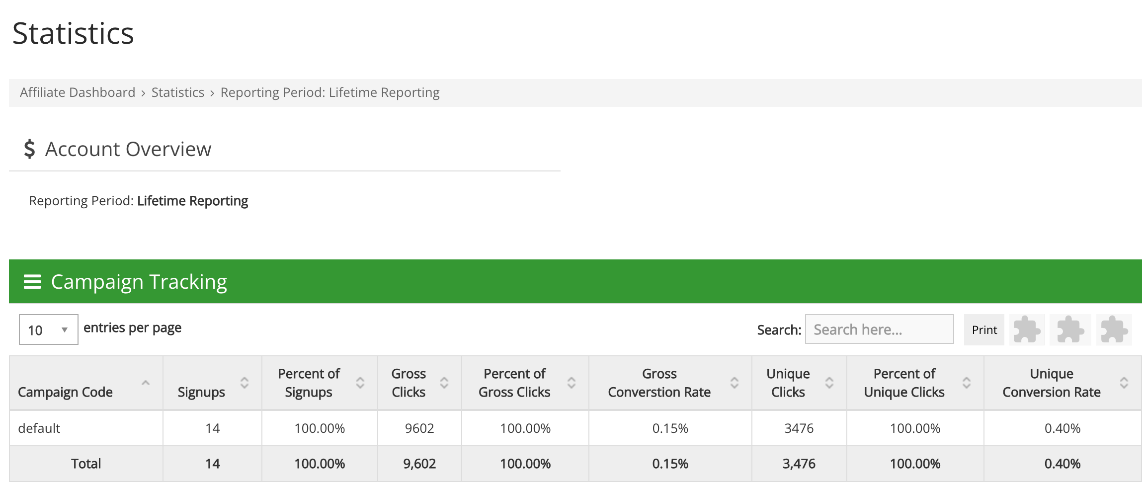The image size is (1144, 490).
Task: Toggle sorting on the Signups column
Action: (x=244, y=383)
